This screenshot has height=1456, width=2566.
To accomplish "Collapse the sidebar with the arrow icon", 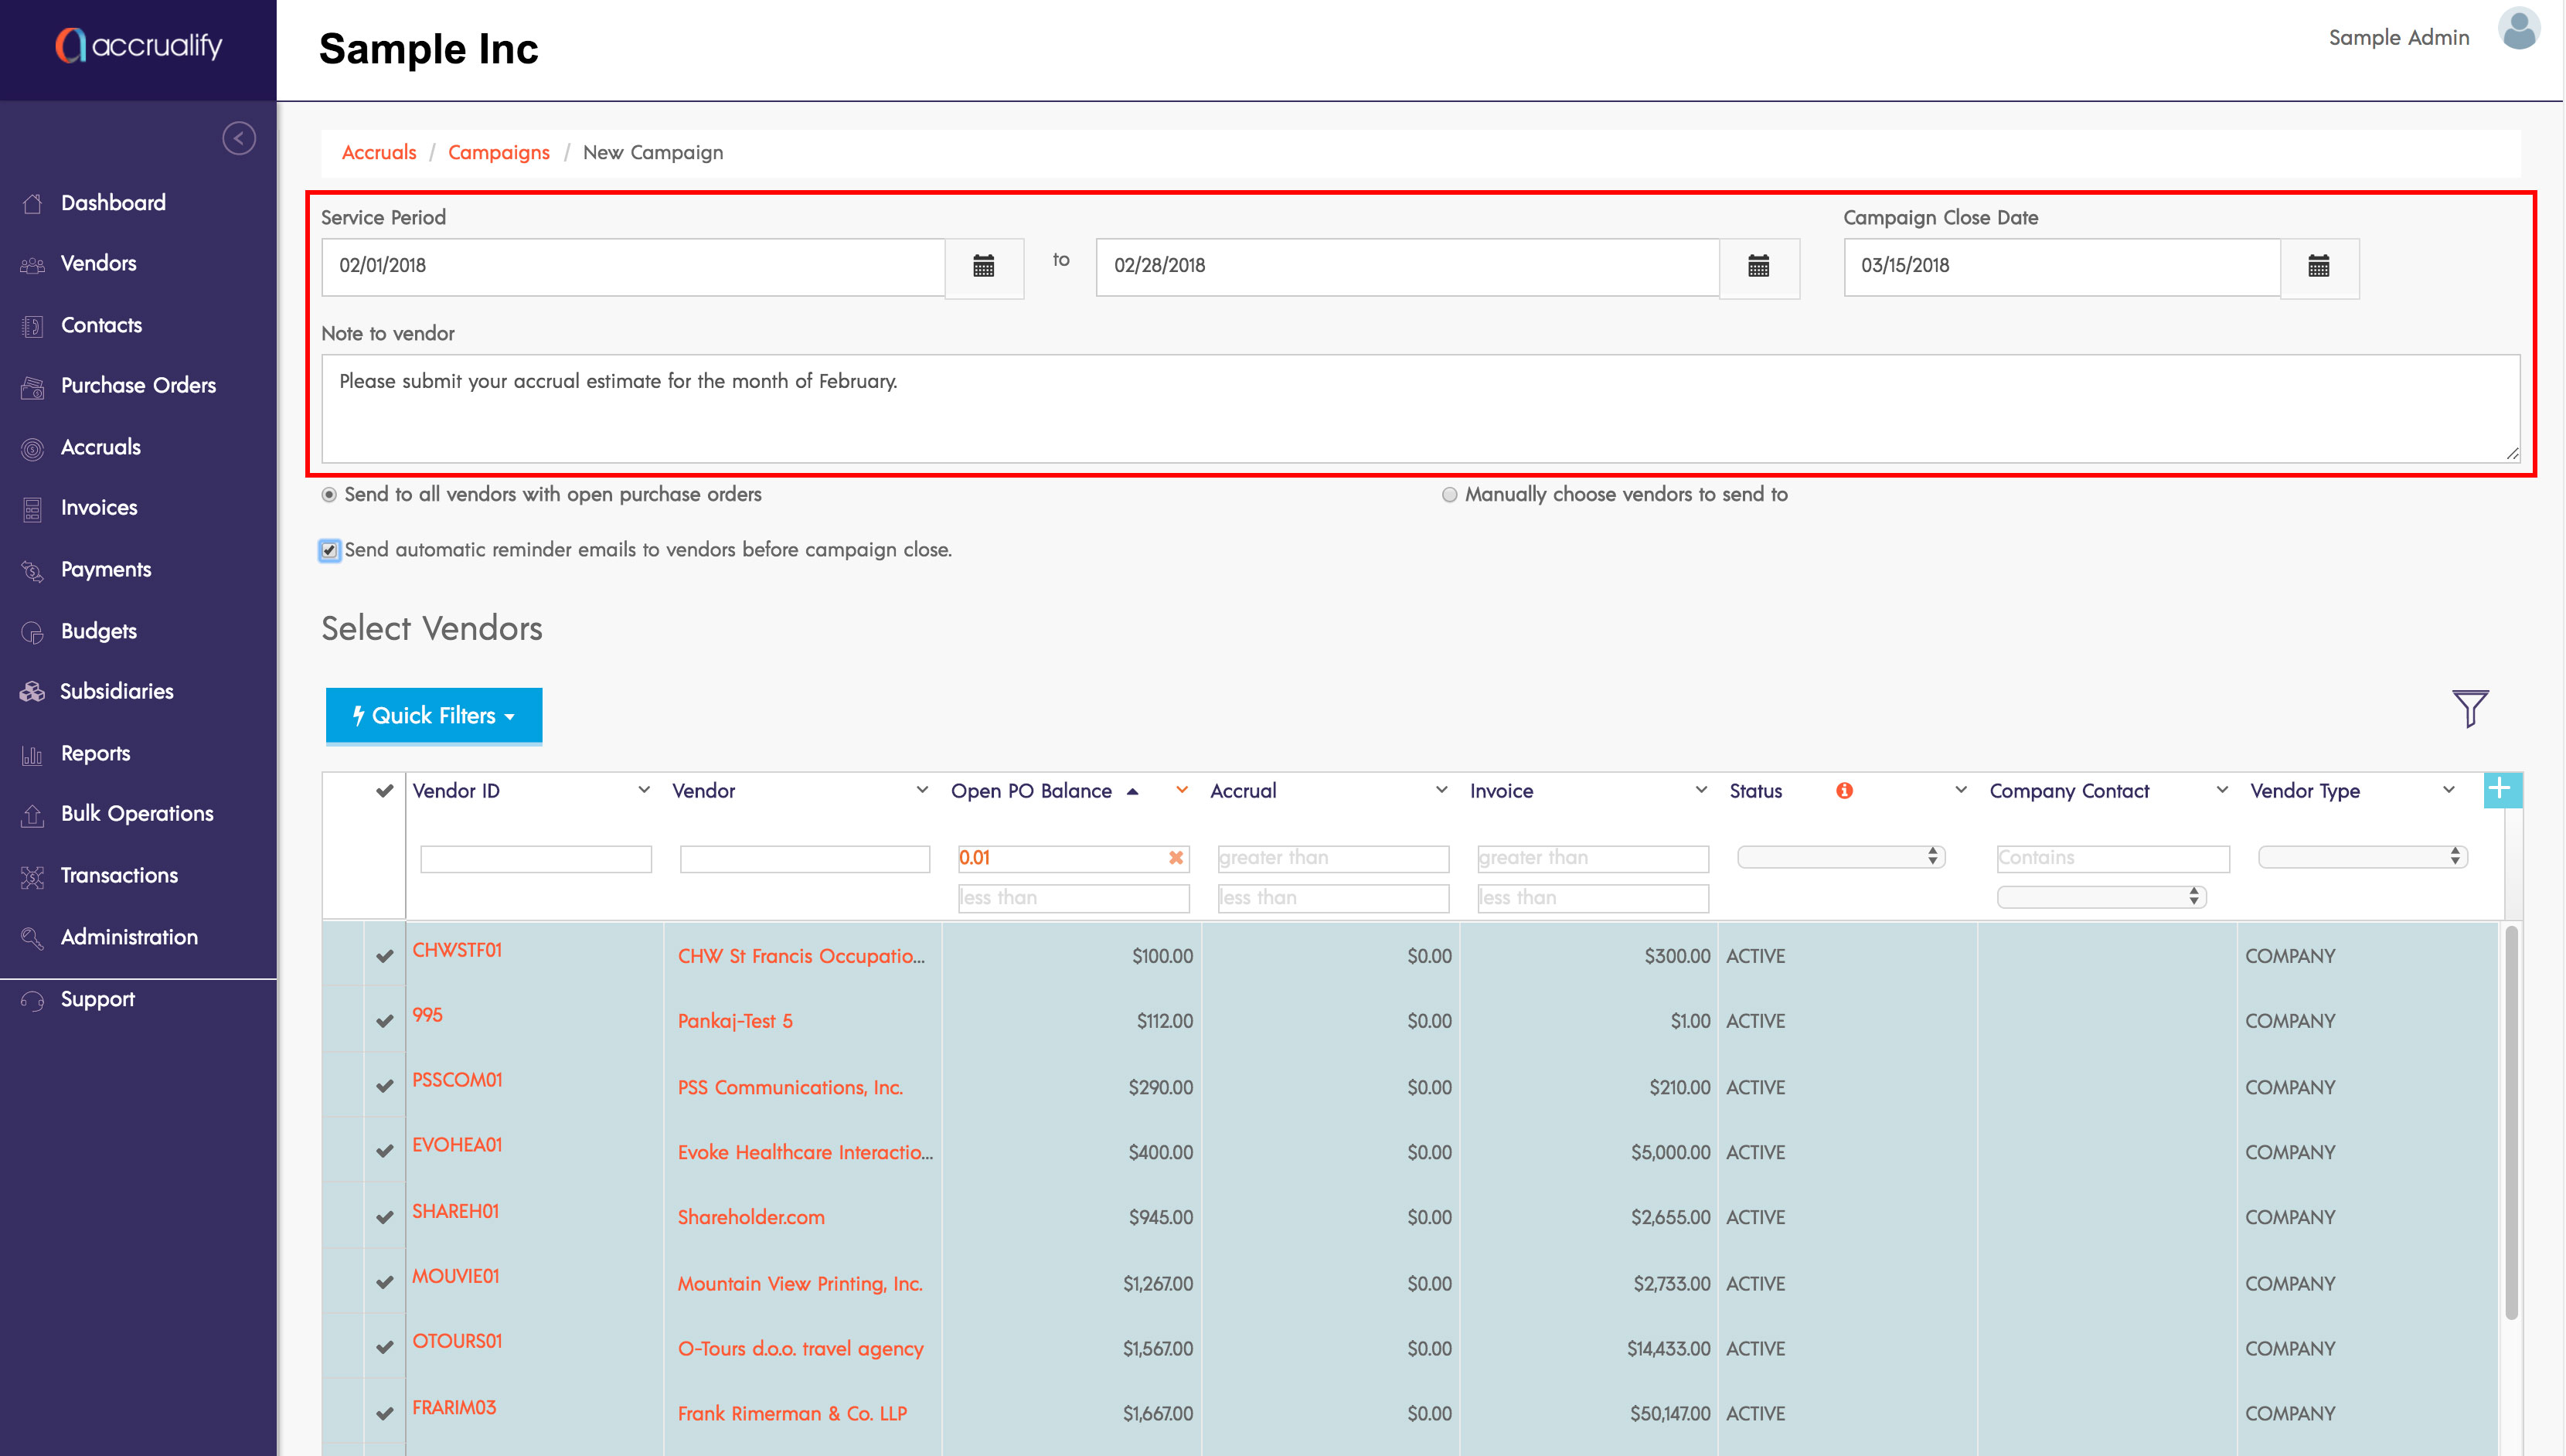I will pyautogui.click(x=238, y=138).
